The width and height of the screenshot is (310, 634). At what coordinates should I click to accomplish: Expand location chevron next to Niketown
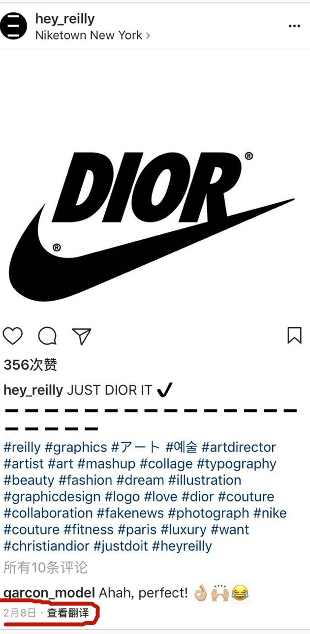148,36
